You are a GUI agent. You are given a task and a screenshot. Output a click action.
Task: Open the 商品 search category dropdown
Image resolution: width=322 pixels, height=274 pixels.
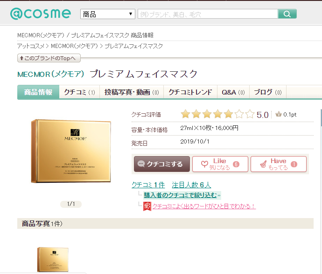pos(108,14)
